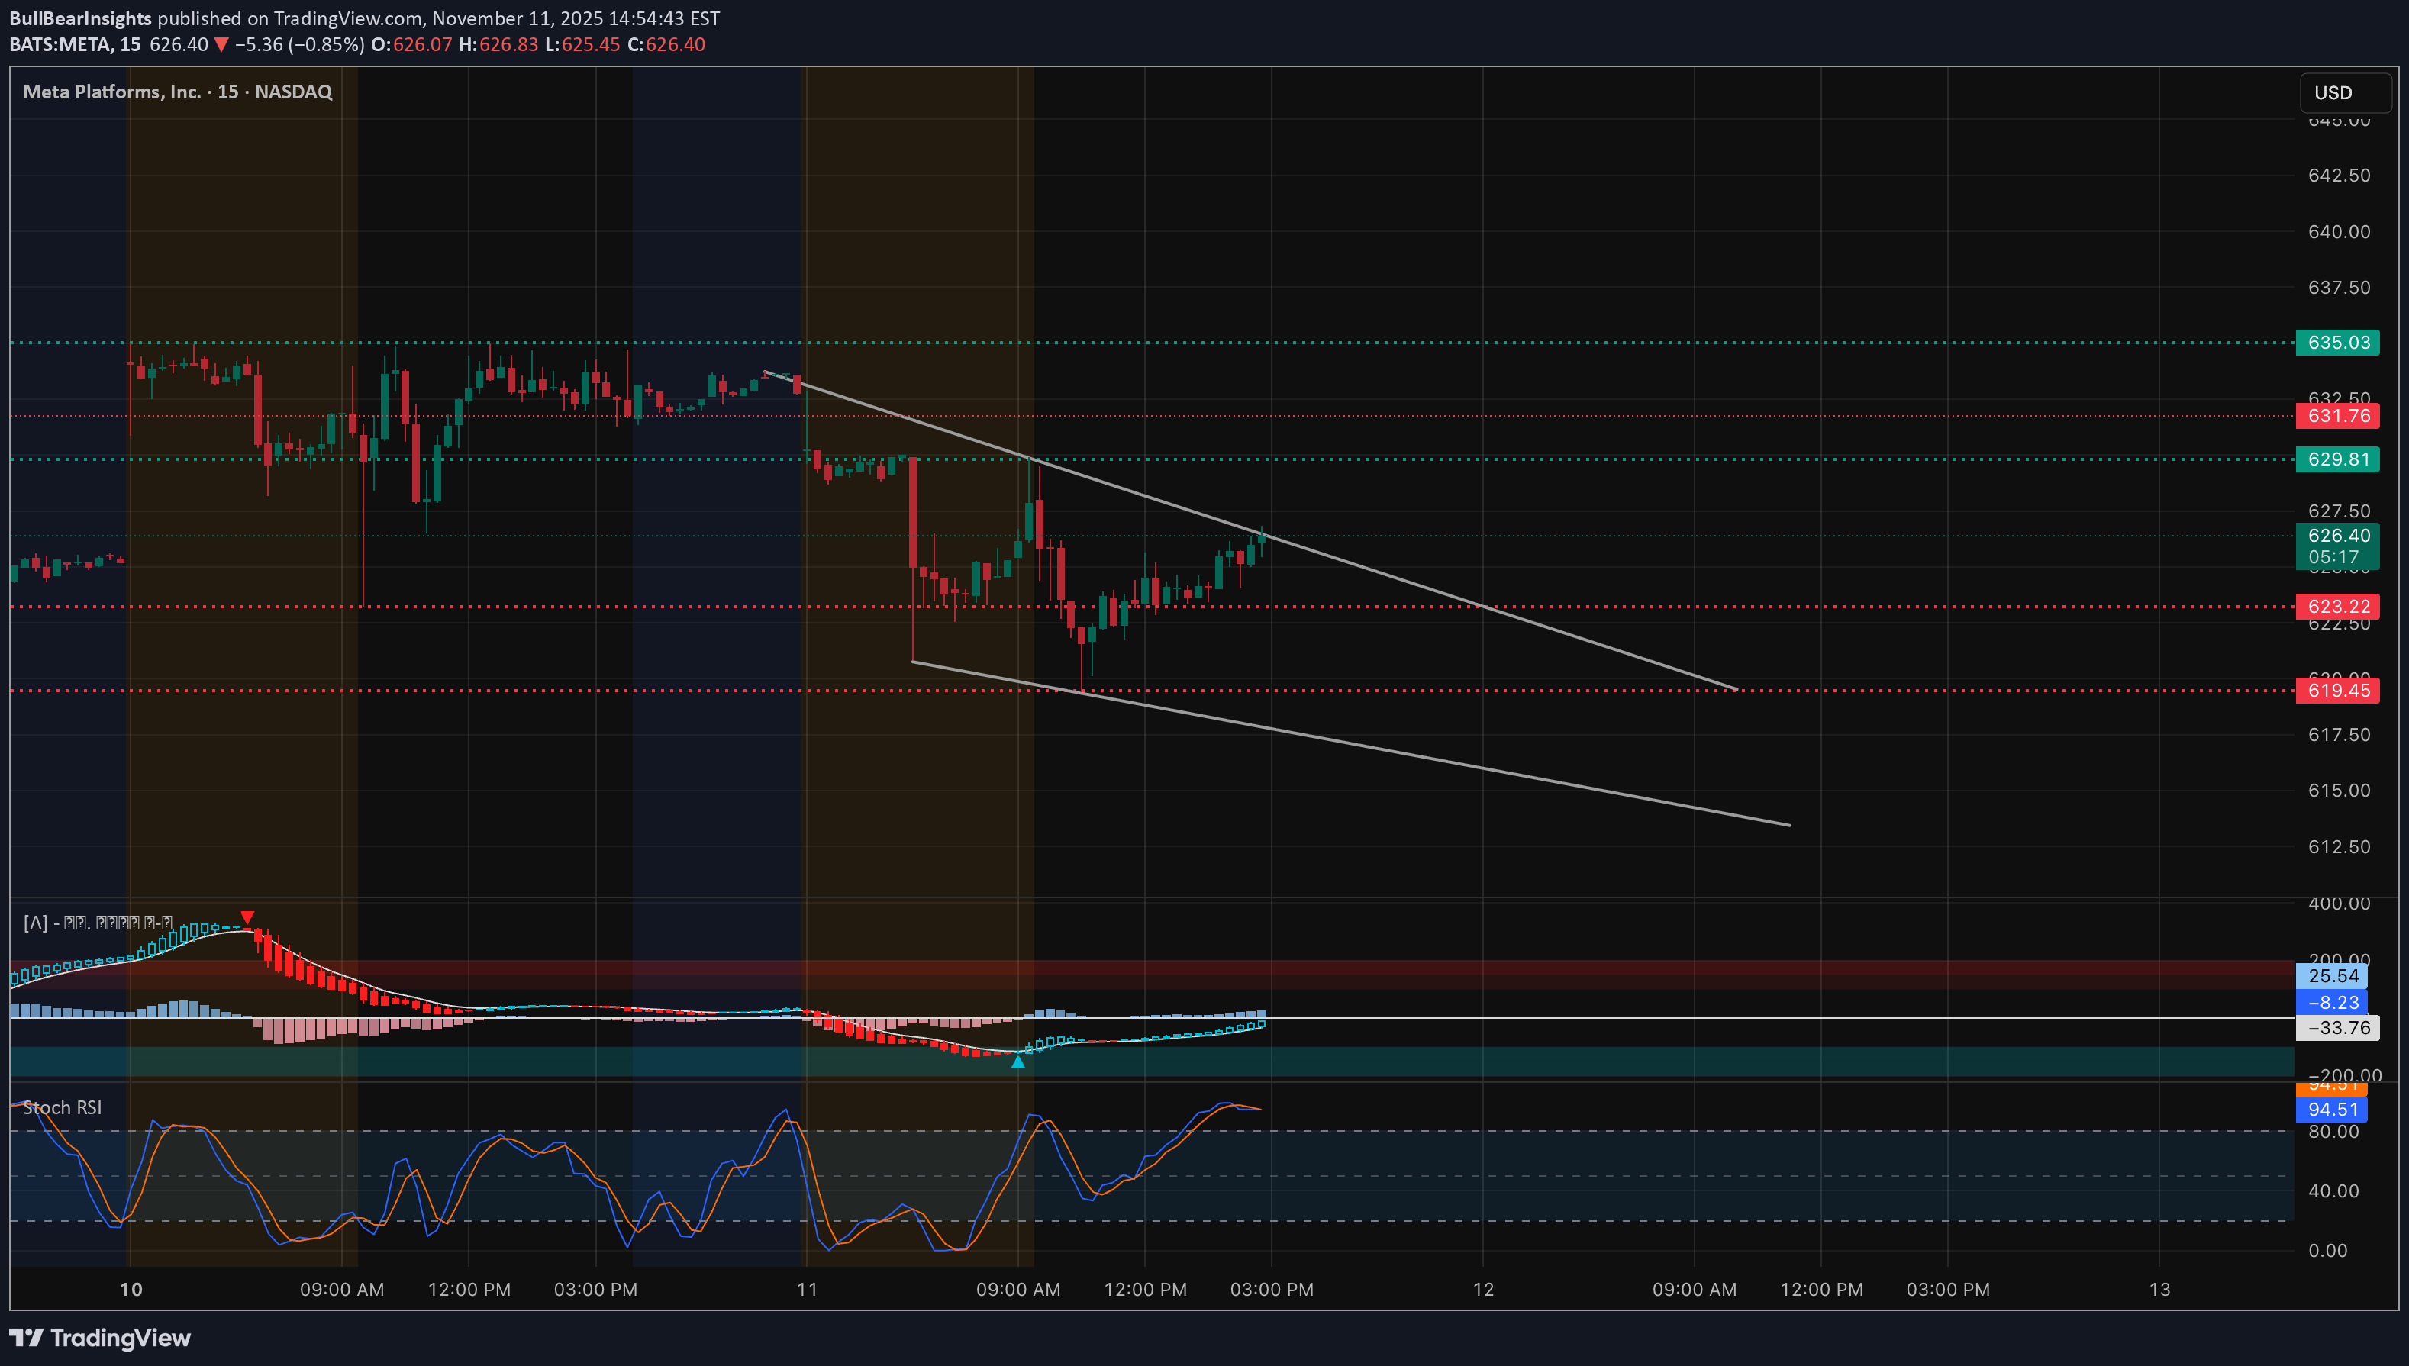Screen dimensions: 2409x1366
Task: Click the red 623.22 support level label
Action: pos(2336,606)
